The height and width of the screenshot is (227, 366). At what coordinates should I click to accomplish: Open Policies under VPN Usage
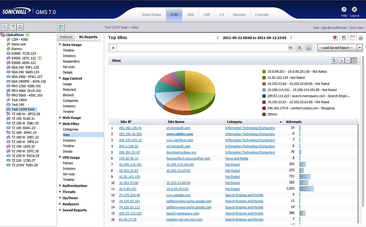point(68,163)
